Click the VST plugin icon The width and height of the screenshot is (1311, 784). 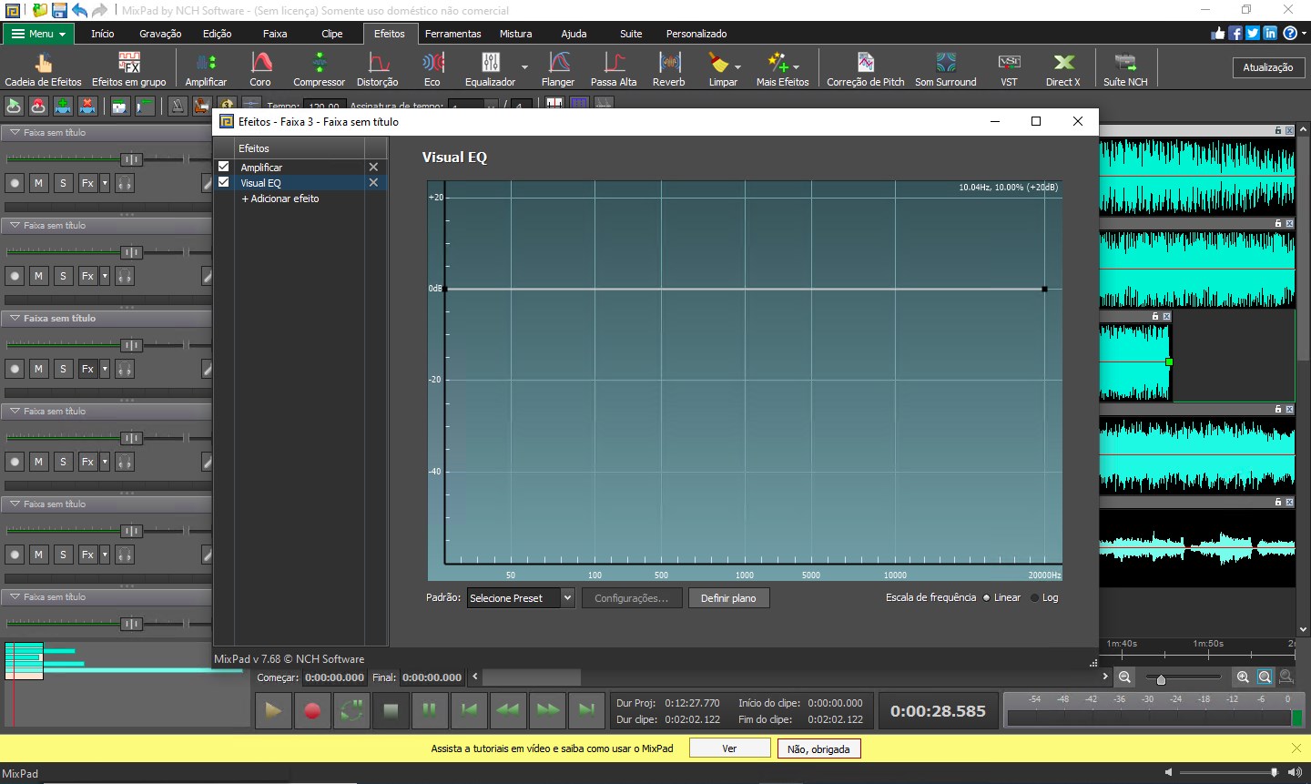click(1009, 66)
